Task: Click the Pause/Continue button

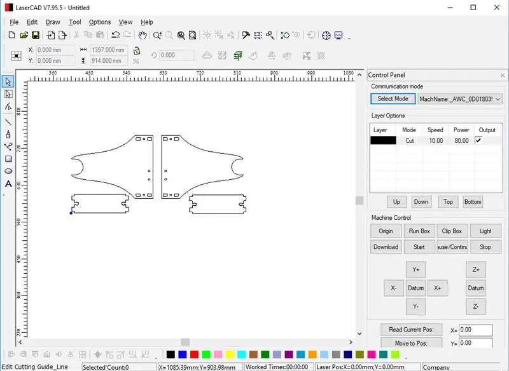Action: [452, 247]
